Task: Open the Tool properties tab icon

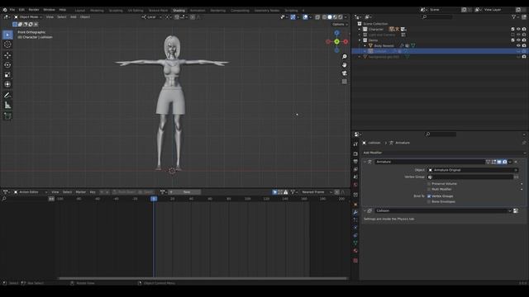Action: [x=355, y=144]
